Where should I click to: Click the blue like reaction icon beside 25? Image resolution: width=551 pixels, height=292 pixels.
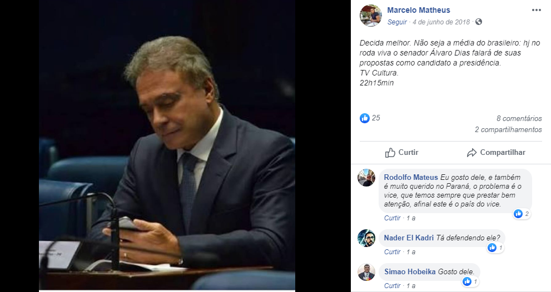pyautogui.click(x=365, y=118)
